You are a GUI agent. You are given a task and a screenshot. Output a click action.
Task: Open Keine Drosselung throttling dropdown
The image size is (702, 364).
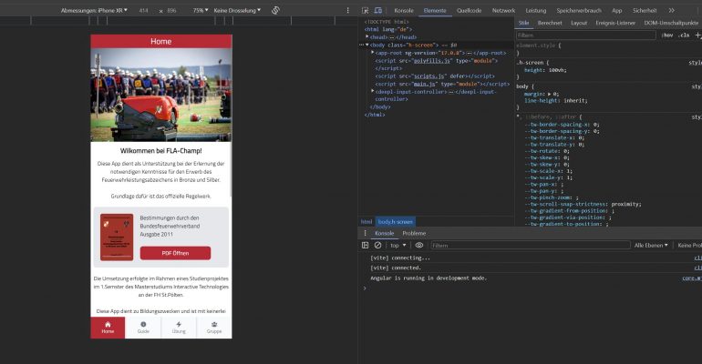click(x=237, y=10)
